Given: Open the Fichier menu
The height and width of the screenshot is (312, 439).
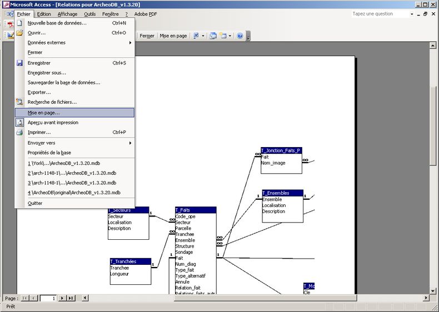Looking at the screenshot, I should 23,14.
